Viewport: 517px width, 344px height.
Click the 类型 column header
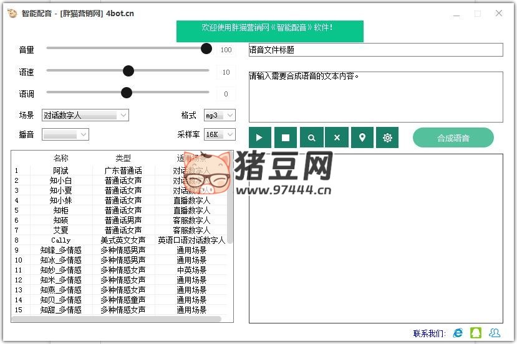point(123,158)
